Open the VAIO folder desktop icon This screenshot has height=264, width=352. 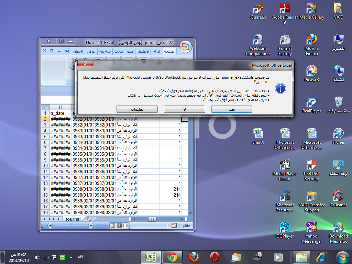(x=338, y=11)
